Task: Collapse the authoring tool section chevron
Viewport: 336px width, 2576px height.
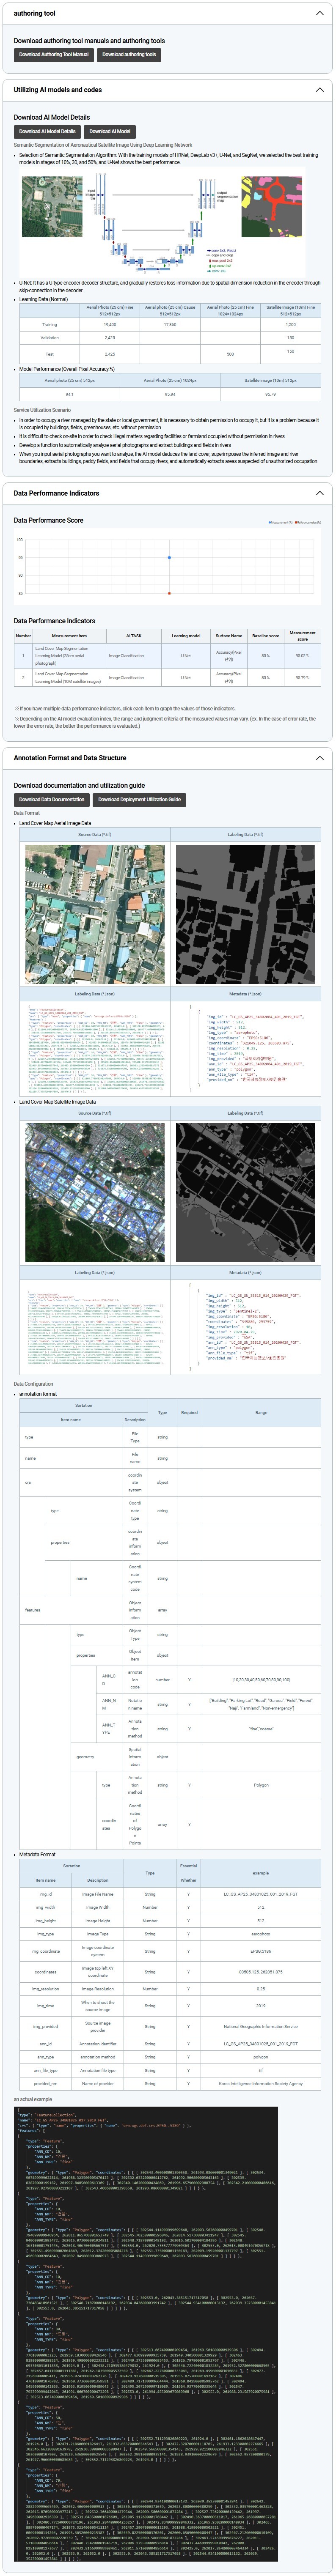Action: coord(320,14)
